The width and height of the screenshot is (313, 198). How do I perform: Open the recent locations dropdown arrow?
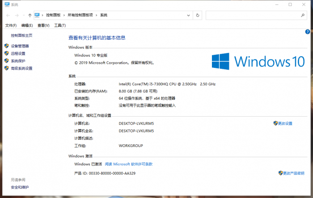point(23,15)
